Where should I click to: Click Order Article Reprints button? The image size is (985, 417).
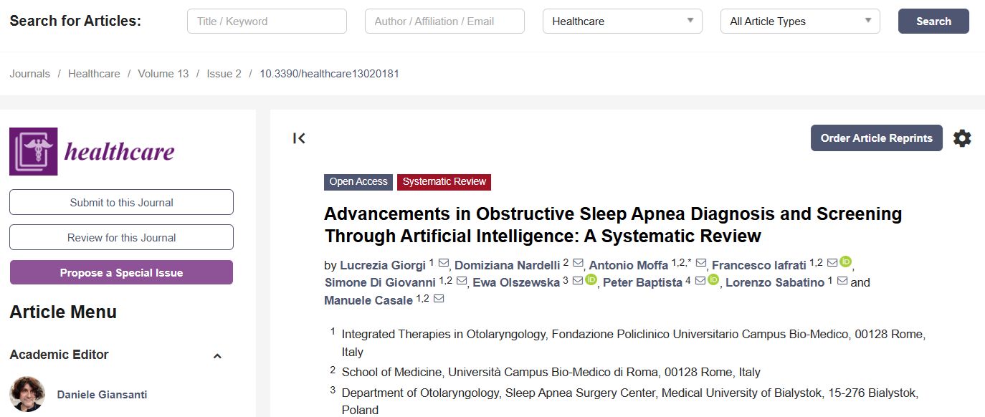pos(877,138)
